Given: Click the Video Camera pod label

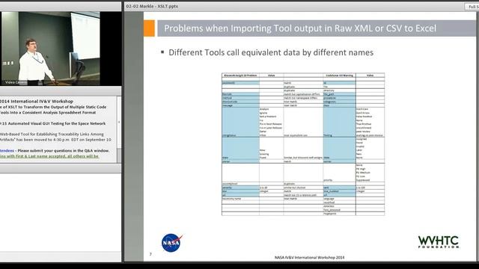Looking at the screenshot, I should tap(16, 82).
